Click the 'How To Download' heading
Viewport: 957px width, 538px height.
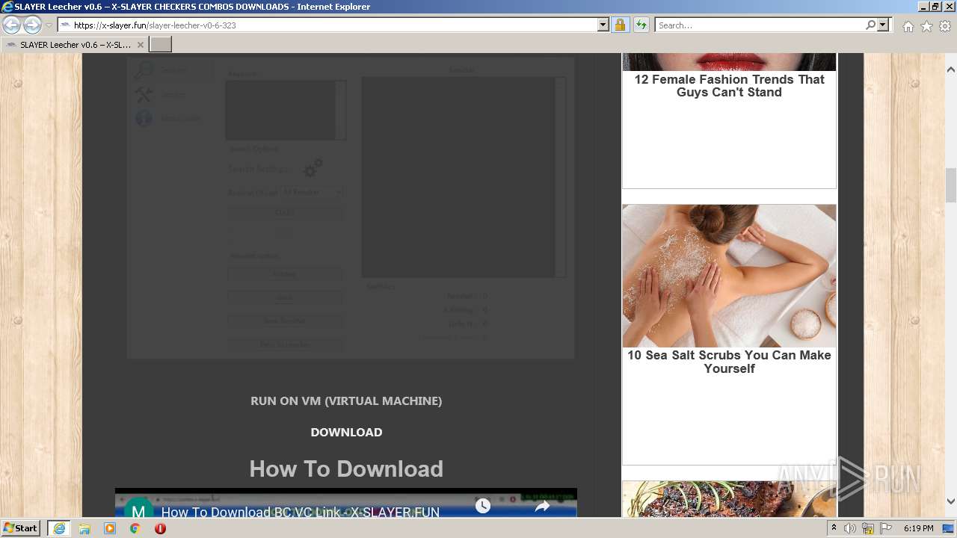(346, 469)
